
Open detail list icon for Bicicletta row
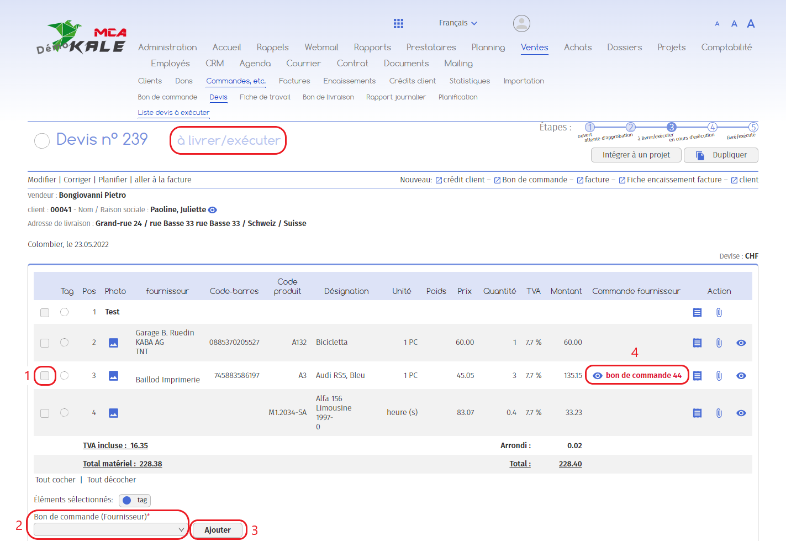coord(697,343)
